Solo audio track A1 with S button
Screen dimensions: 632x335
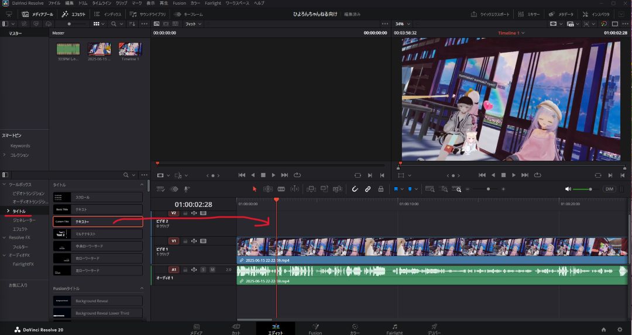203,270
